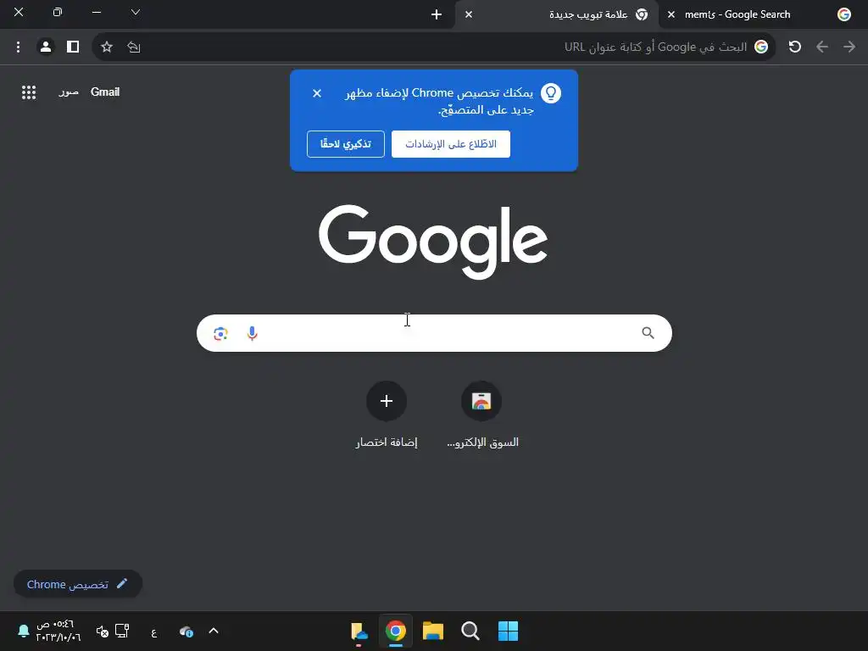Expand the hidden tray icons chevron
The image size is (868, 651).
214,631
